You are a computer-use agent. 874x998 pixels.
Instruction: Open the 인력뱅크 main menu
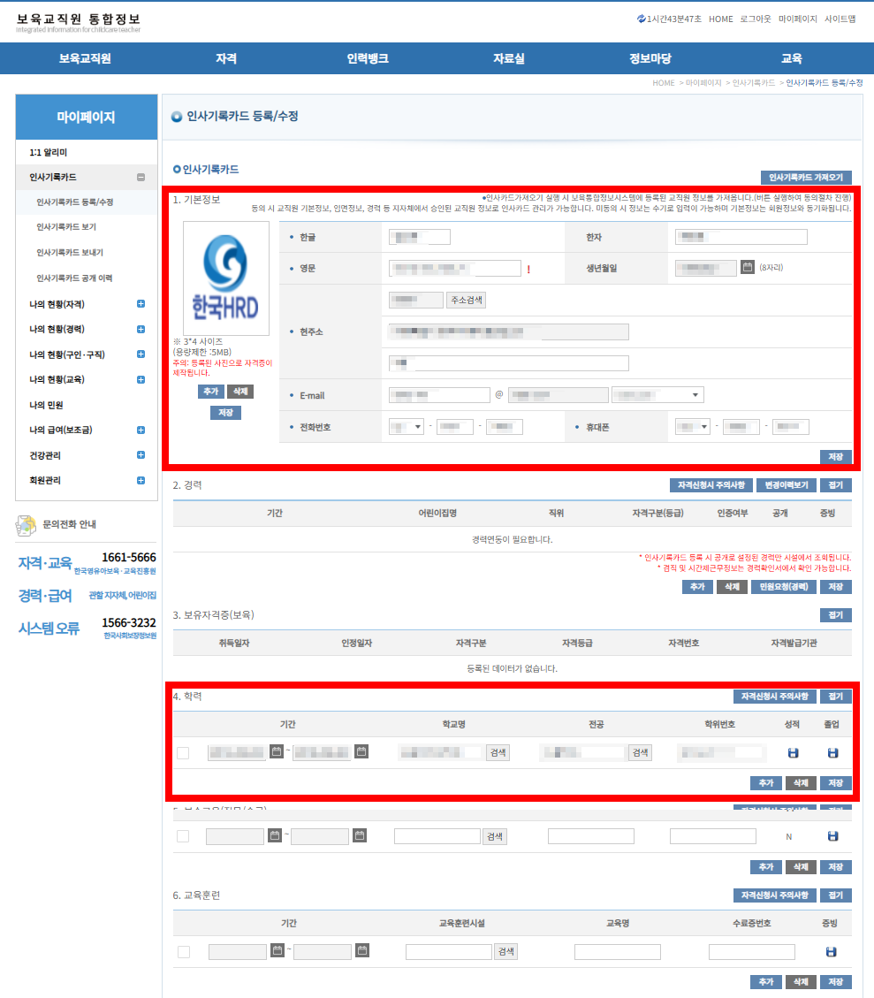coord(367,58)
